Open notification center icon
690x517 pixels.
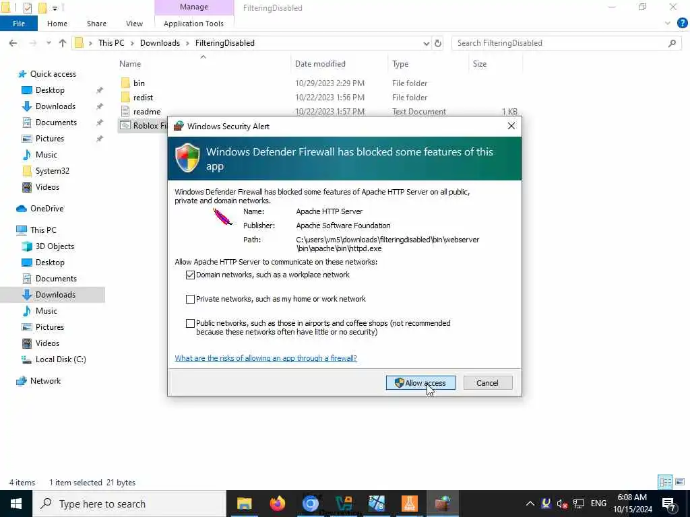[669, 504]
